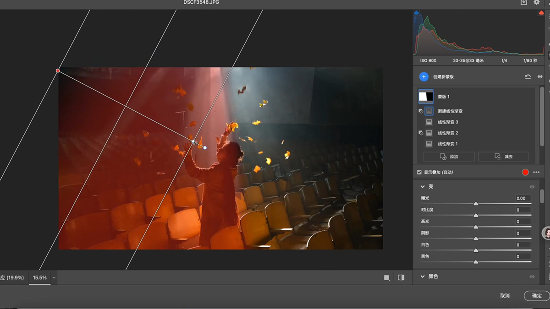
Task: Click the reset mask undo arrow icon
Action: click(528, 77)
